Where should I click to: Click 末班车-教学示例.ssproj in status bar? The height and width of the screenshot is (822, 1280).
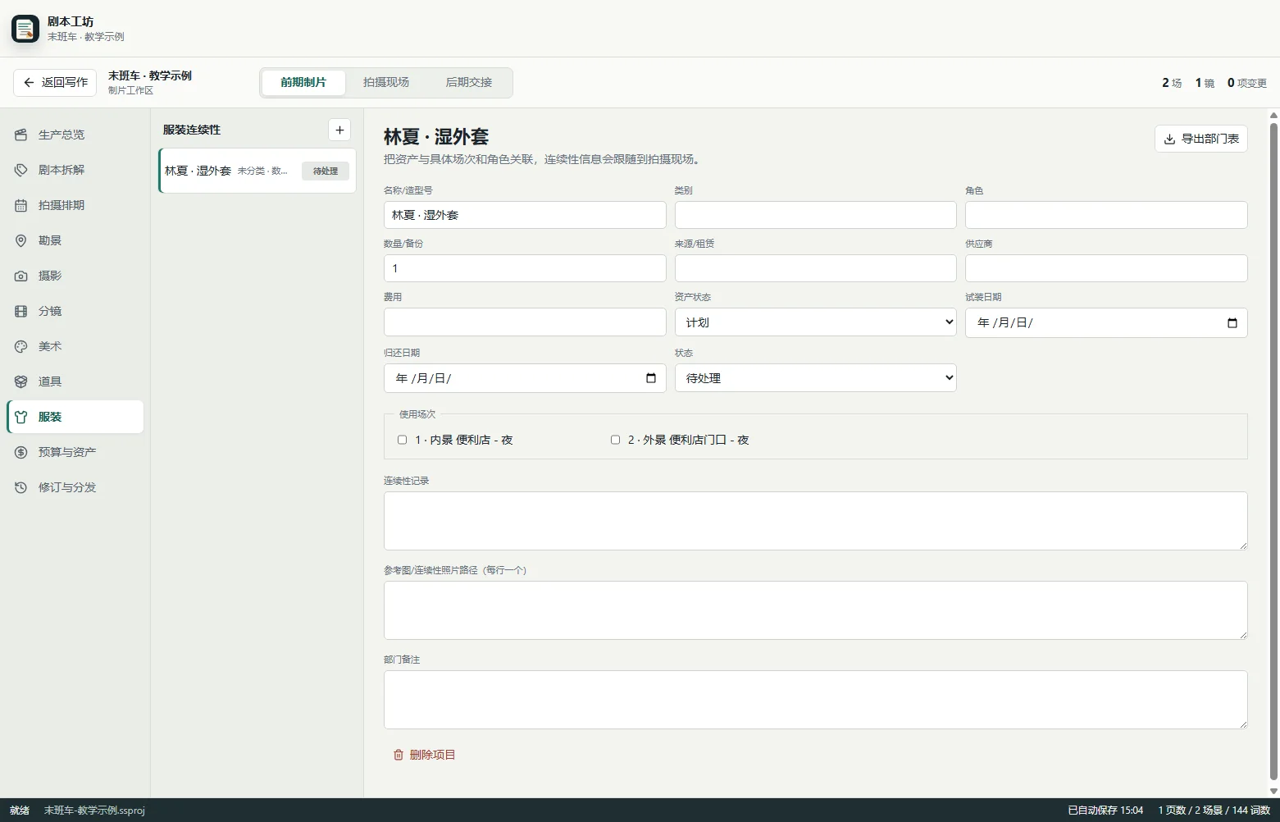click(94, 811)
